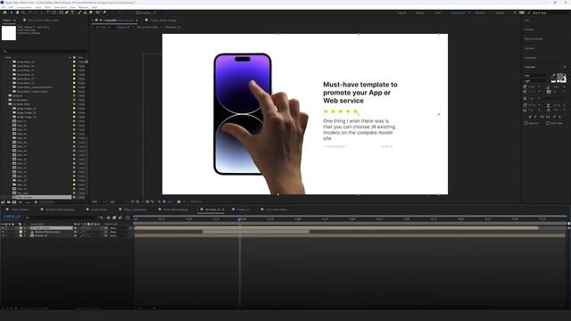The image size is (571, 321).
Task: Open the Character panel options menu
Action: coord(565,67)
